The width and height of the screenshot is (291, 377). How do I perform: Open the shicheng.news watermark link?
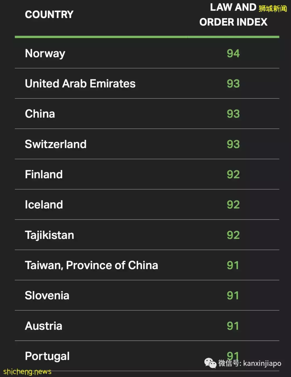coord(27,372)
